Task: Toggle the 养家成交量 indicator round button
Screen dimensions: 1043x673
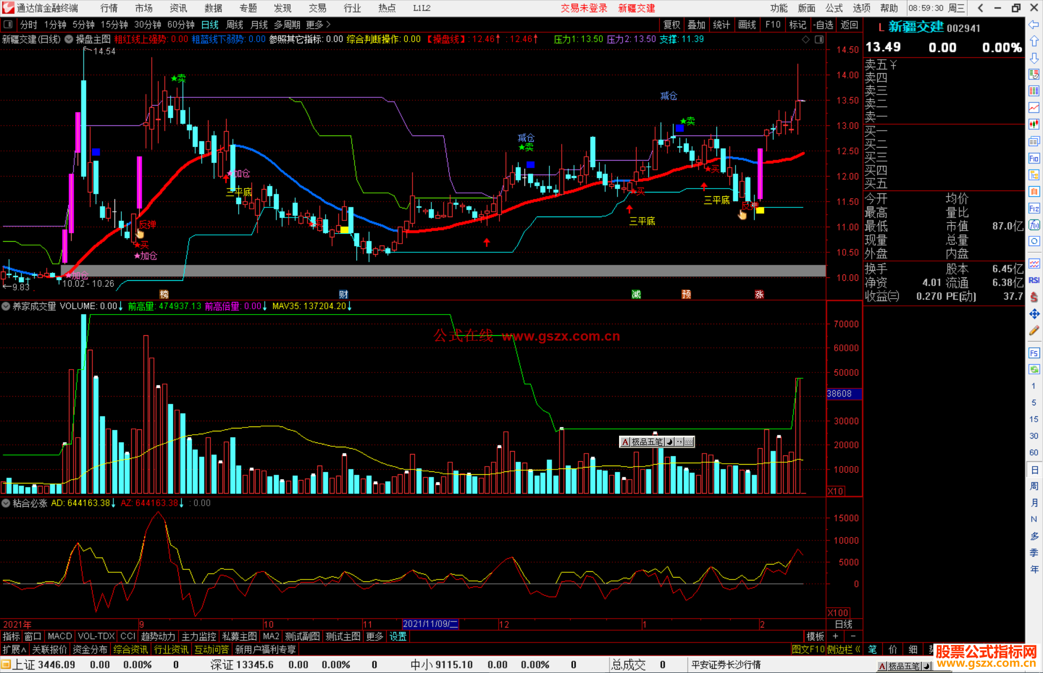Action: pos(6,306)
